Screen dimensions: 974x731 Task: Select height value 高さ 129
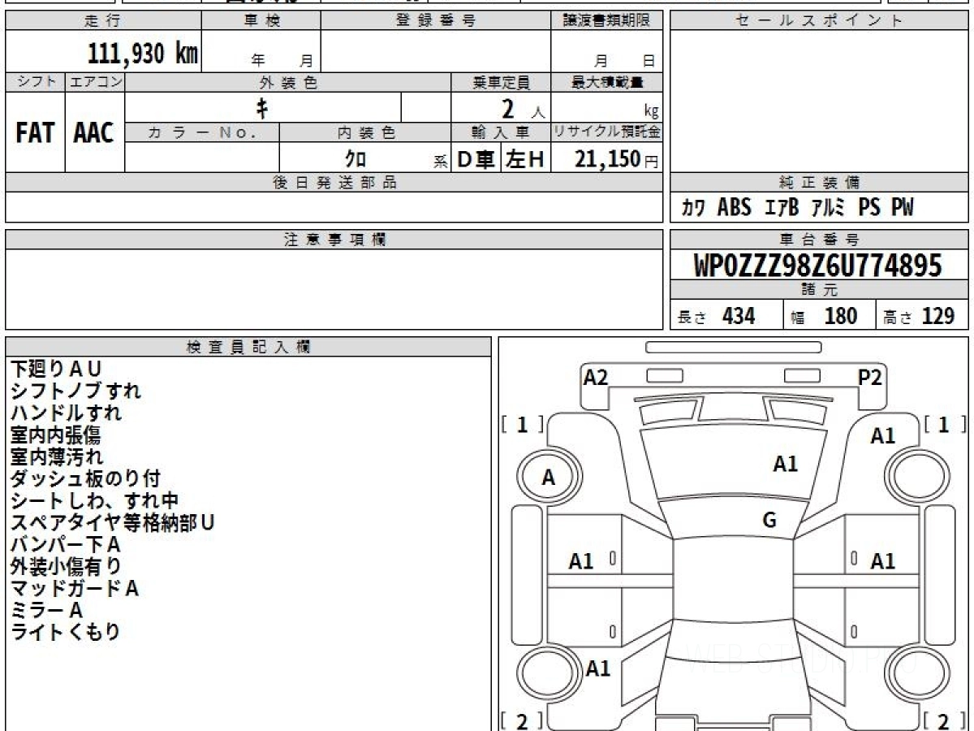tap(920, 316)
